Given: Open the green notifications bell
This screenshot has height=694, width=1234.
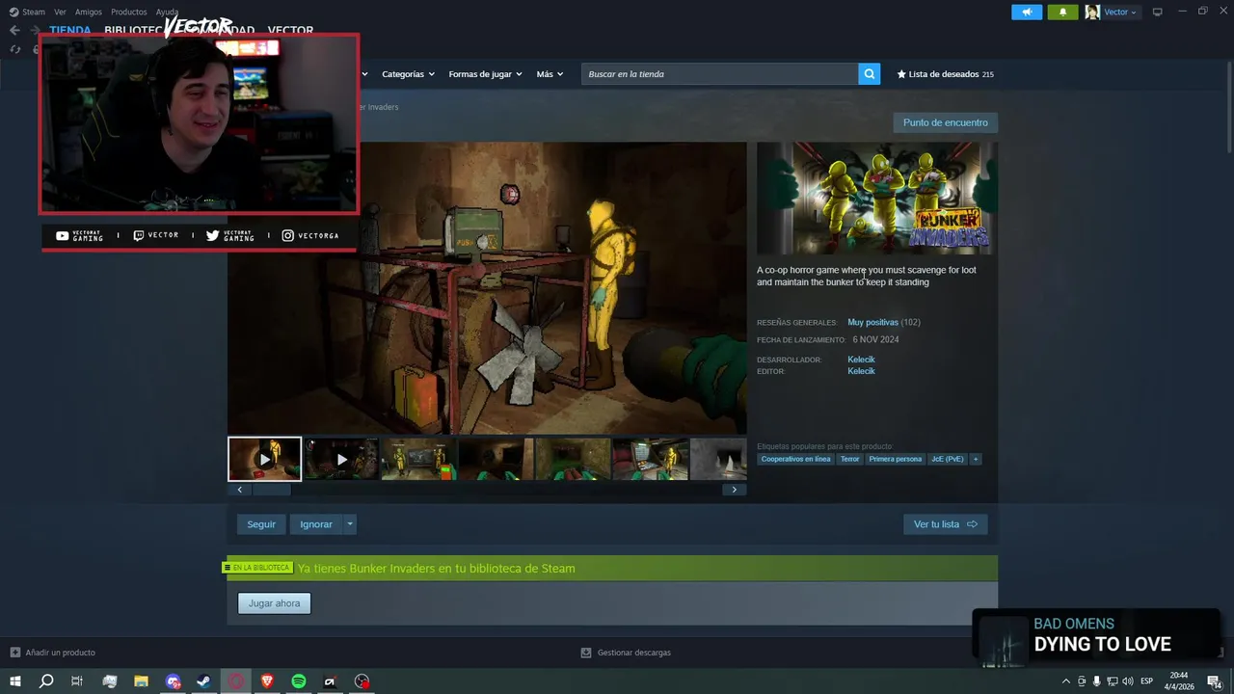Looking at the screenshot, I should click(x=1062, y=12).
